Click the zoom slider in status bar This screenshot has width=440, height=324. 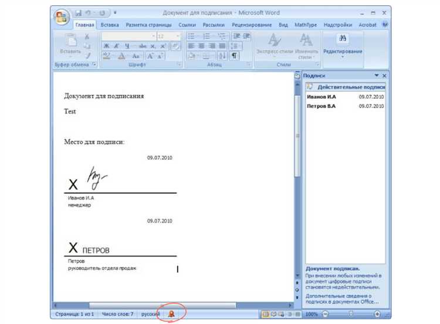tap(351, 314)
